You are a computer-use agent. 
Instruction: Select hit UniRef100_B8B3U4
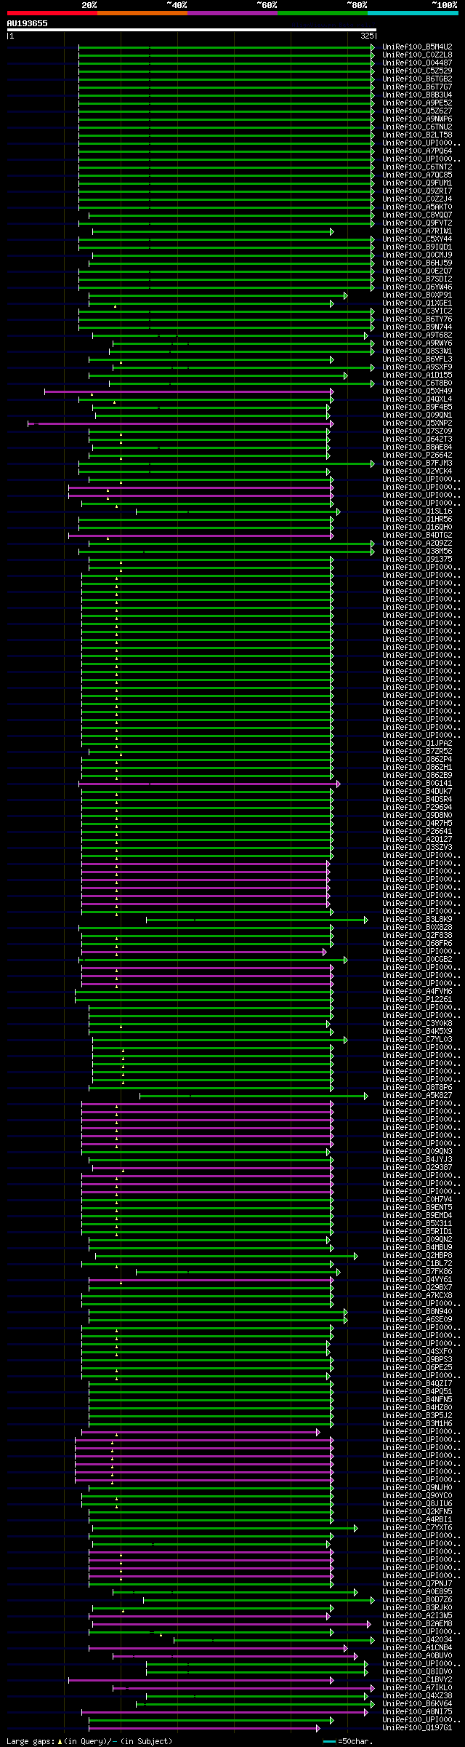(417, 95)
